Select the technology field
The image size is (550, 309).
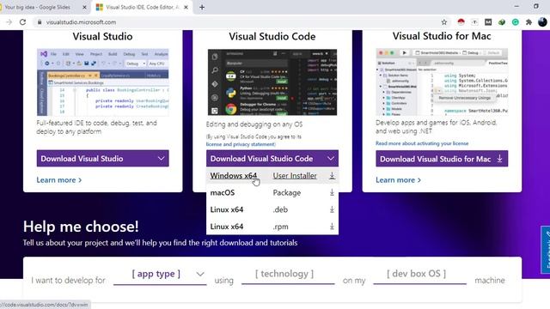pos(288,274)
